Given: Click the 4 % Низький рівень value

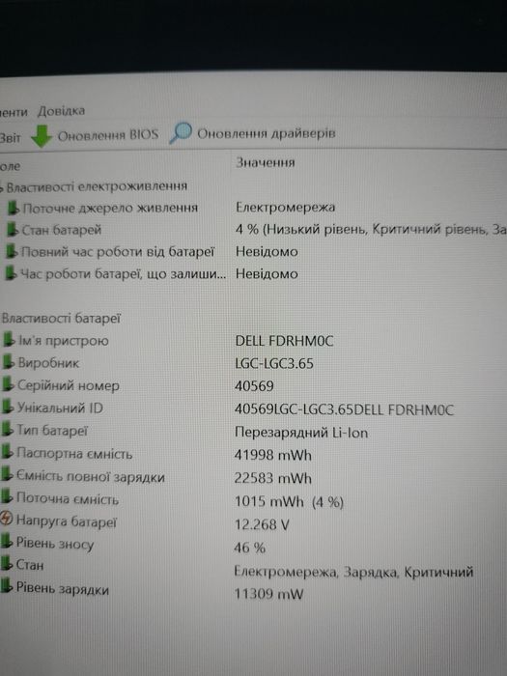Looking at the screenshot, I should tap(371, 230).
